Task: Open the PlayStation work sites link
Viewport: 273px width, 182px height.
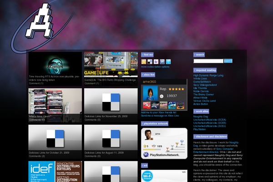Action: (199, 129)
